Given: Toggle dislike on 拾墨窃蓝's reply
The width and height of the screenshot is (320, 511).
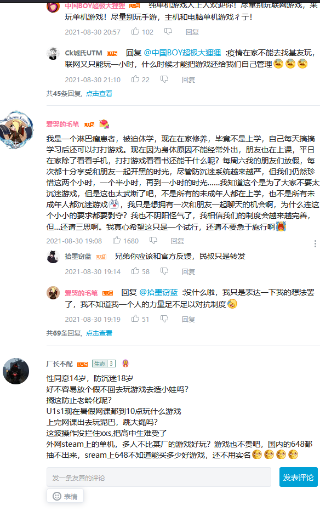Looking at the screenshot, I should click(x=164, y=271).
